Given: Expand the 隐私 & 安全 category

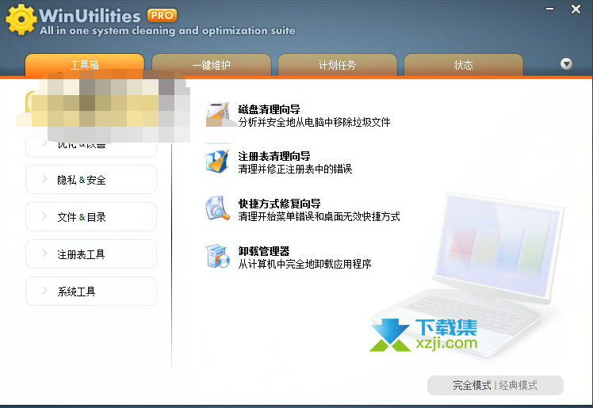Looking at the screenshot, I should pyautogui.click(x=91, y=180).
